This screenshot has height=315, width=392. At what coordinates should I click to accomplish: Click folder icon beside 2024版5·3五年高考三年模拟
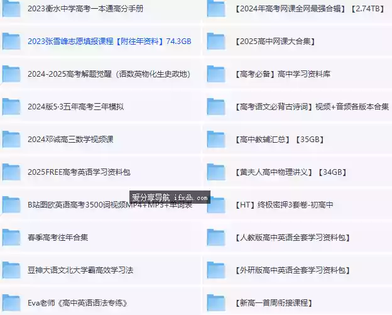[x=11, y=107]
